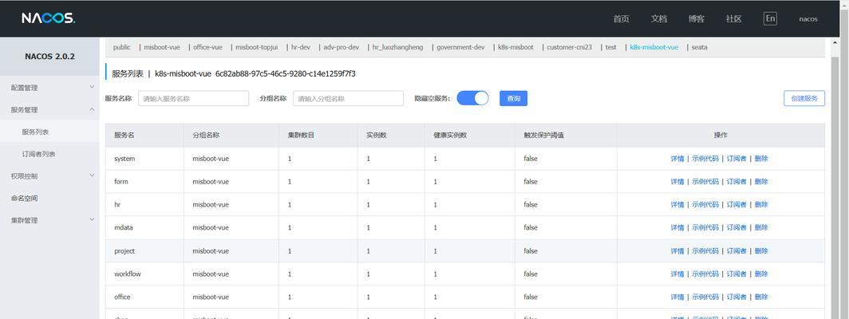This screenshot has width=849, height=319.
Task: Click 删除 for the form service
Action: (x=761, y=182)
